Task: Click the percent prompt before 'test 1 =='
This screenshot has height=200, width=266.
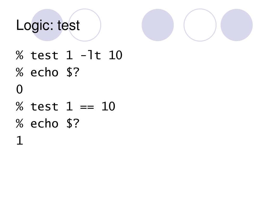Action: [x=19, y=107]
